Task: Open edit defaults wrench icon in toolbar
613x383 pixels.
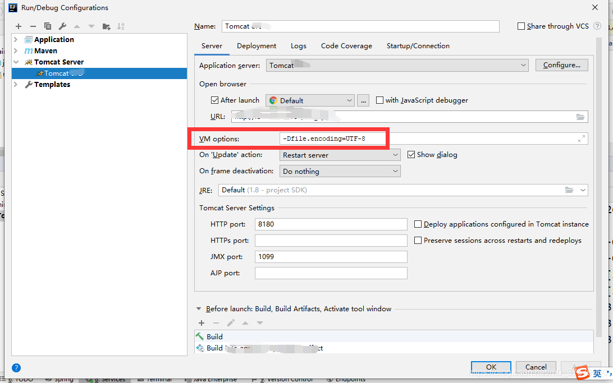Action: coord(62,26)
